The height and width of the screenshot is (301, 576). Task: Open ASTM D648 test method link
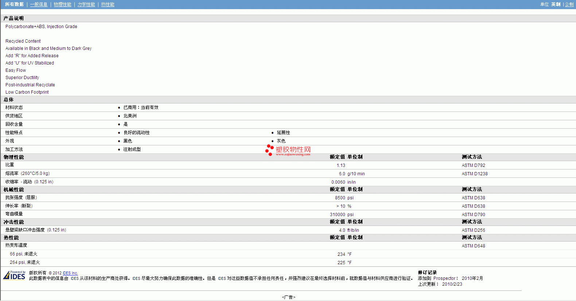click(x=474, y=246)
